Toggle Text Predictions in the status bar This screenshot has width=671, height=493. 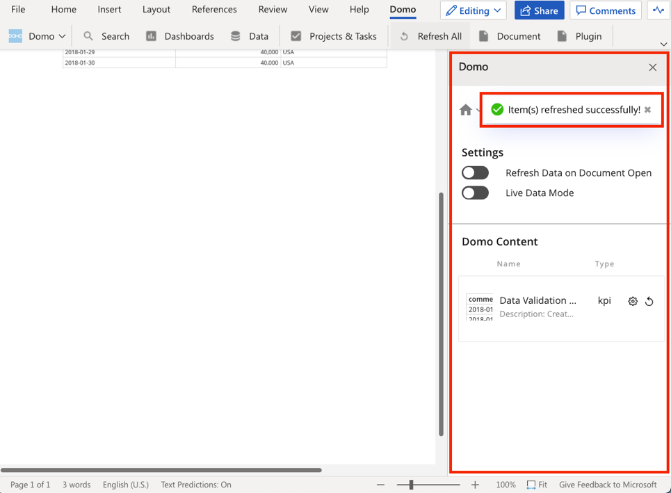(196, 485)
